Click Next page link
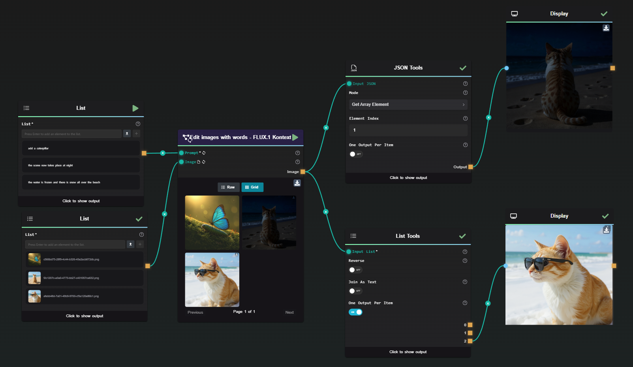Viewport: 633px width, 367px height. 289,312
